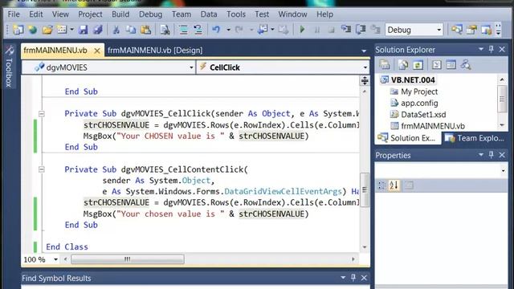Click the Step Into toolbar icon
Screen dimensions: 514x289
tap(346, 30)
